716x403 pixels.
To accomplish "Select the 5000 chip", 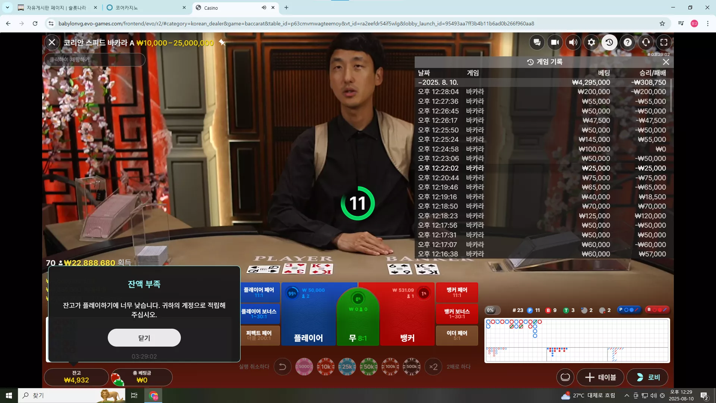I will click(304, 367).
